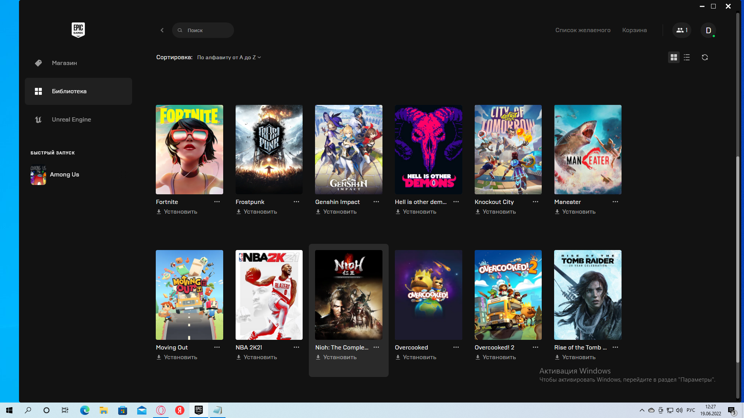Open the Fortnite cover thumbnail
744x418 pixels.
pos(189,149)
